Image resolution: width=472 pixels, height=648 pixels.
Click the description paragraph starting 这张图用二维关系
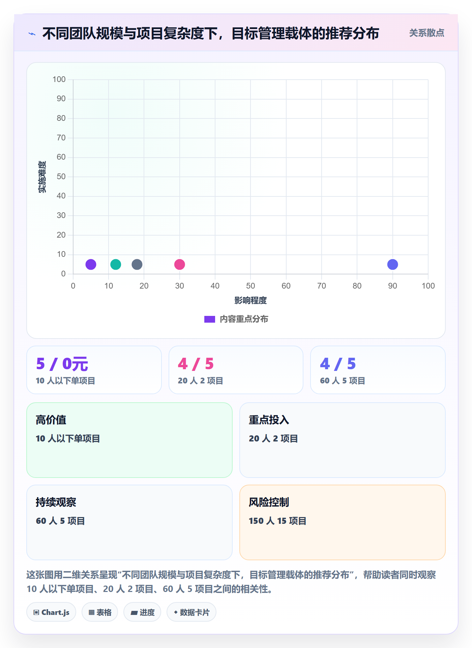(x=231, y=582)
